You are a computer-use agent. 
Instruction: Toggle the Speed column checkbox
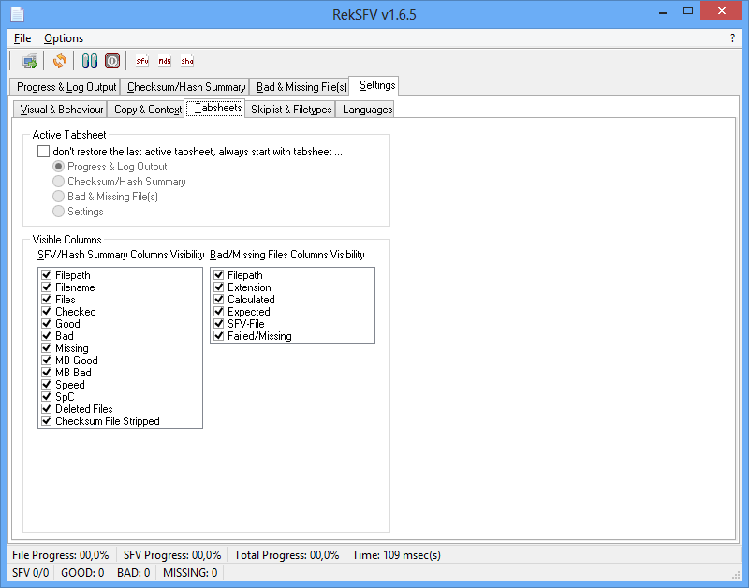click(x=46, y=385)
